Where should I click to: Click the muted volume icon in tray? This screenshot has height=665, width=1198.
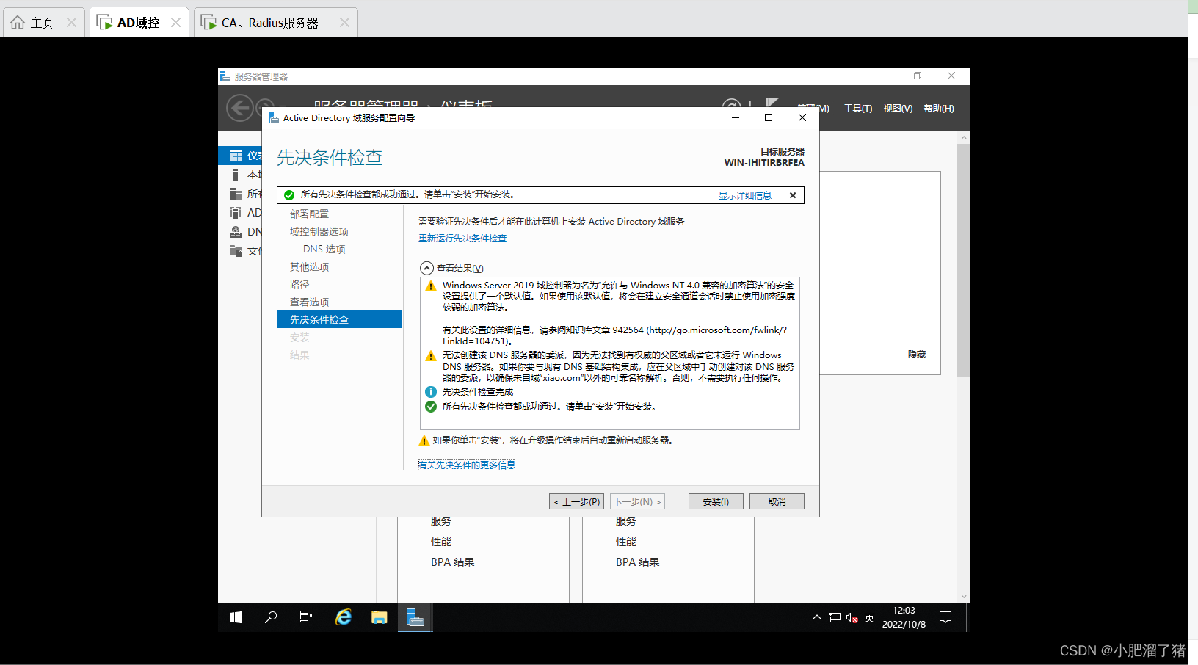[852, 618]
